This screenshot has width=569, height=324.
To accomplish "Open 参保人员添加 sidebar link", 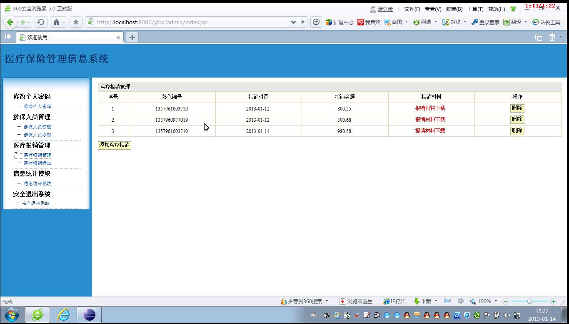I will [37, 135].
